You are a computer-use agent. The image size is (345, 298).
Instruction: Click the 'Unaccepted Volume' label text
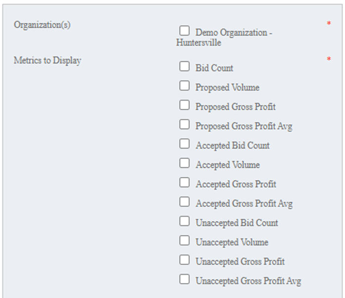[232, 242]
